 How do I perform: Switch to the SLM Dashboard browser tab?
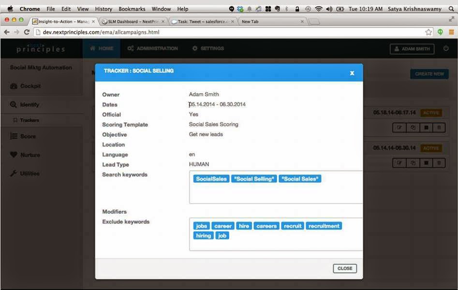tap(133, 22)
